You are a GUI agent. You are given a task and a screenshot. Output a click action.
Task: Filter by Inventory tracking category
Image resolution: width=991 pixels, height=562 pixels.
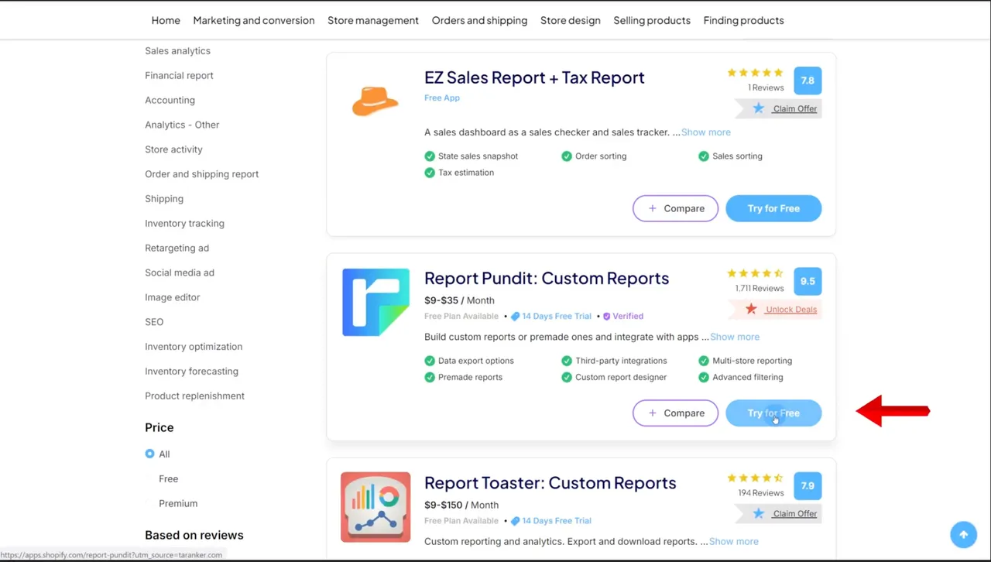(184, 223)
